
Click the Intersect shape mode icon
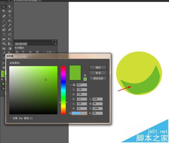point(30,52)
